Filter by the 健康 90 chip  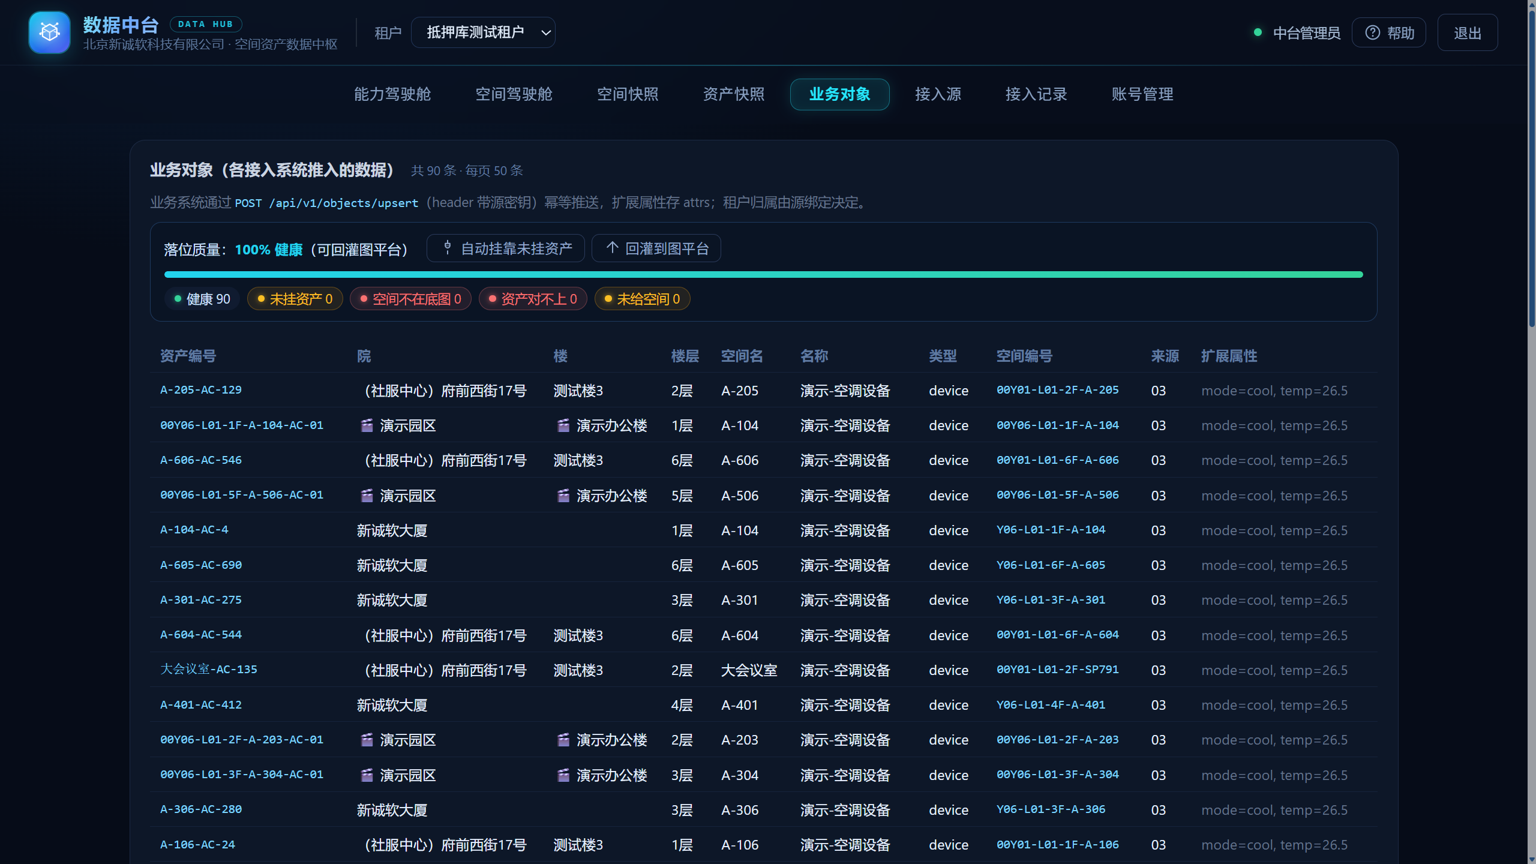(202, 299)
